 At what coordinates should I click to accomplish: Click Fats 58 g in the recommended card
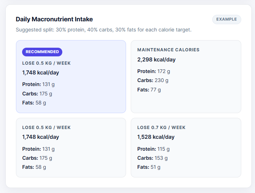pos(34,103)
